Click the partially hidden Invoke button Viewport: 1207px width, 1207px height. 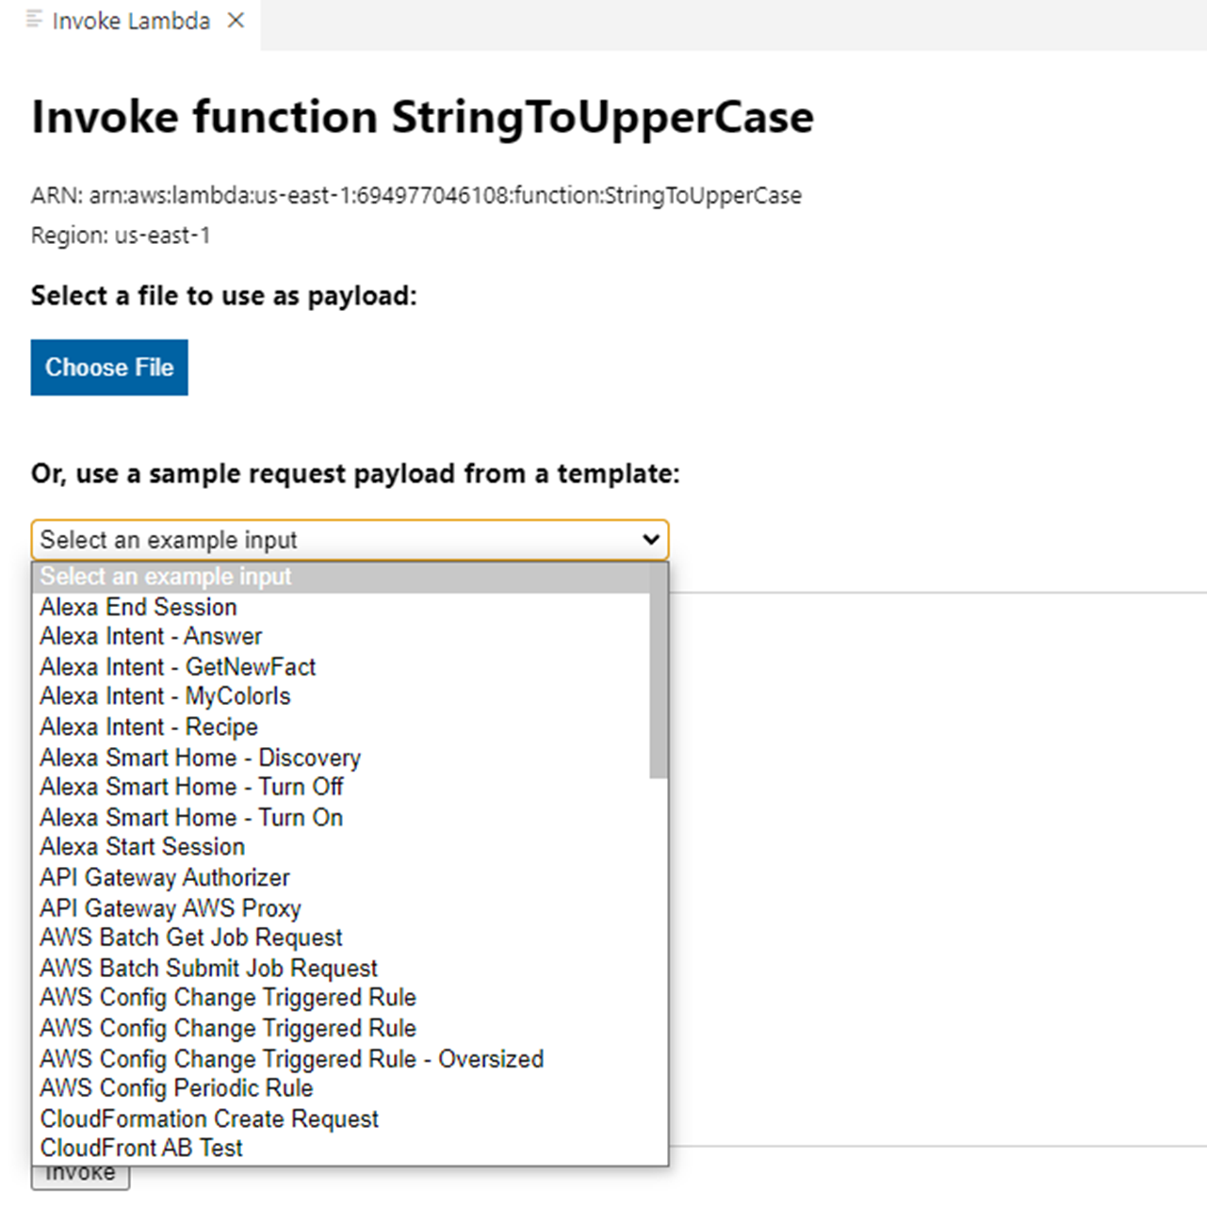click(x=80, y=1177)
